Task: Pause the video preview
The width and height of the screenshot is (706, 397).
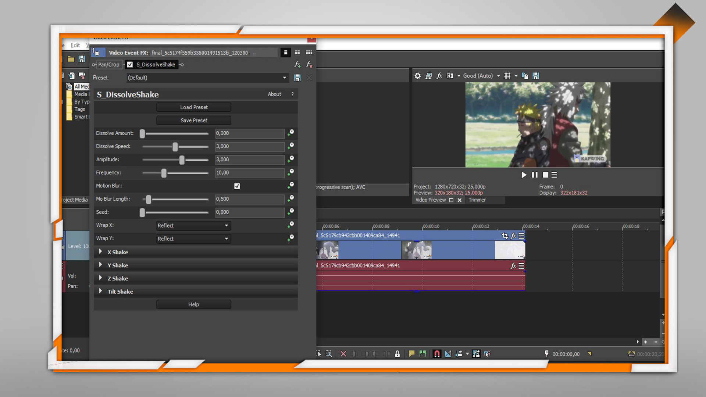Action: coord(535,175)
